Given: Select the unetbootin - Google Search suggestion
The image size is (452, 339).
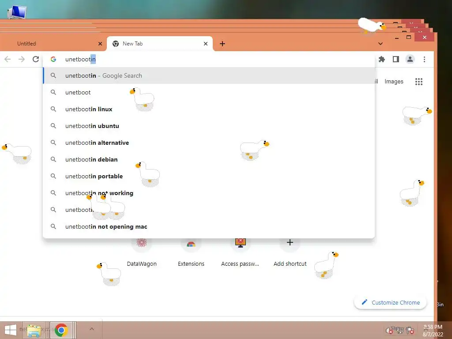Looking at the screenshot, I should pyautogui.click(x=209, y=75).
